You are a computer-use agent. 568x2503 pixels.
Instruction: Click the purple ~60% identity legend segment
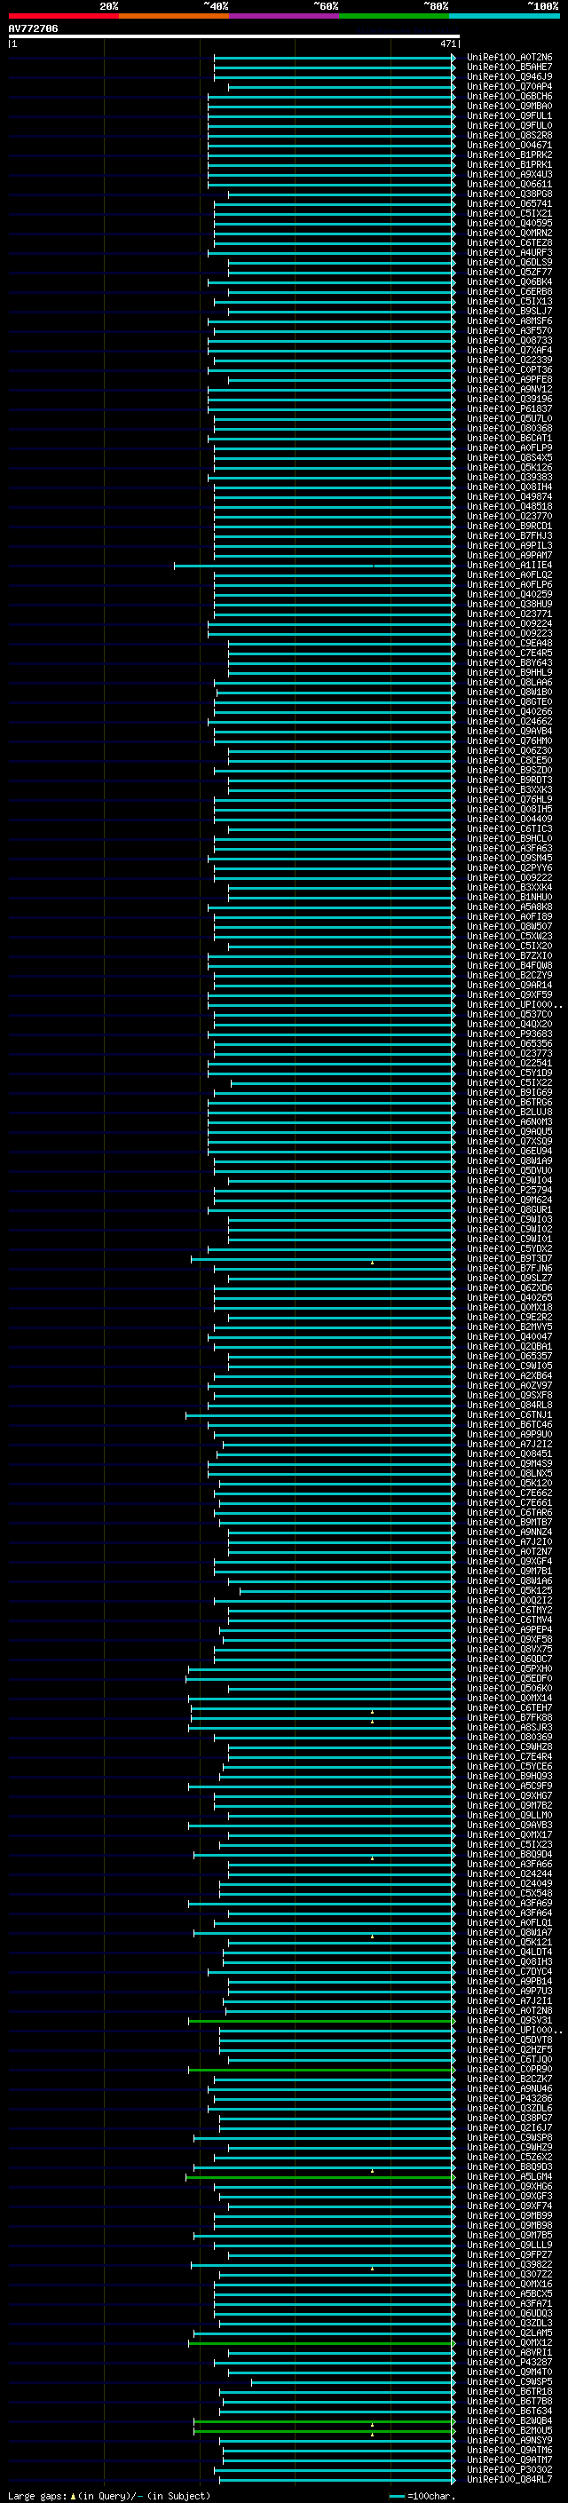point(285,16)
